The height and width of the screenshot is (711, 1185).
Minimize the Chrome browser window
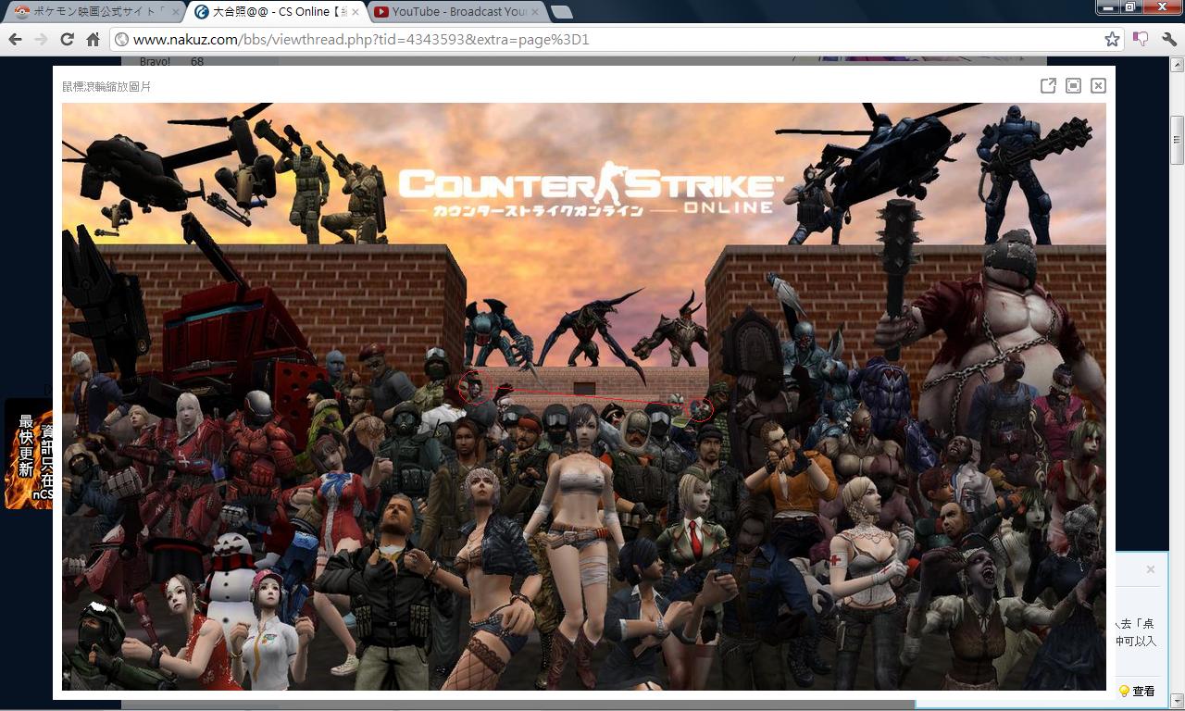click(1109, 6)
